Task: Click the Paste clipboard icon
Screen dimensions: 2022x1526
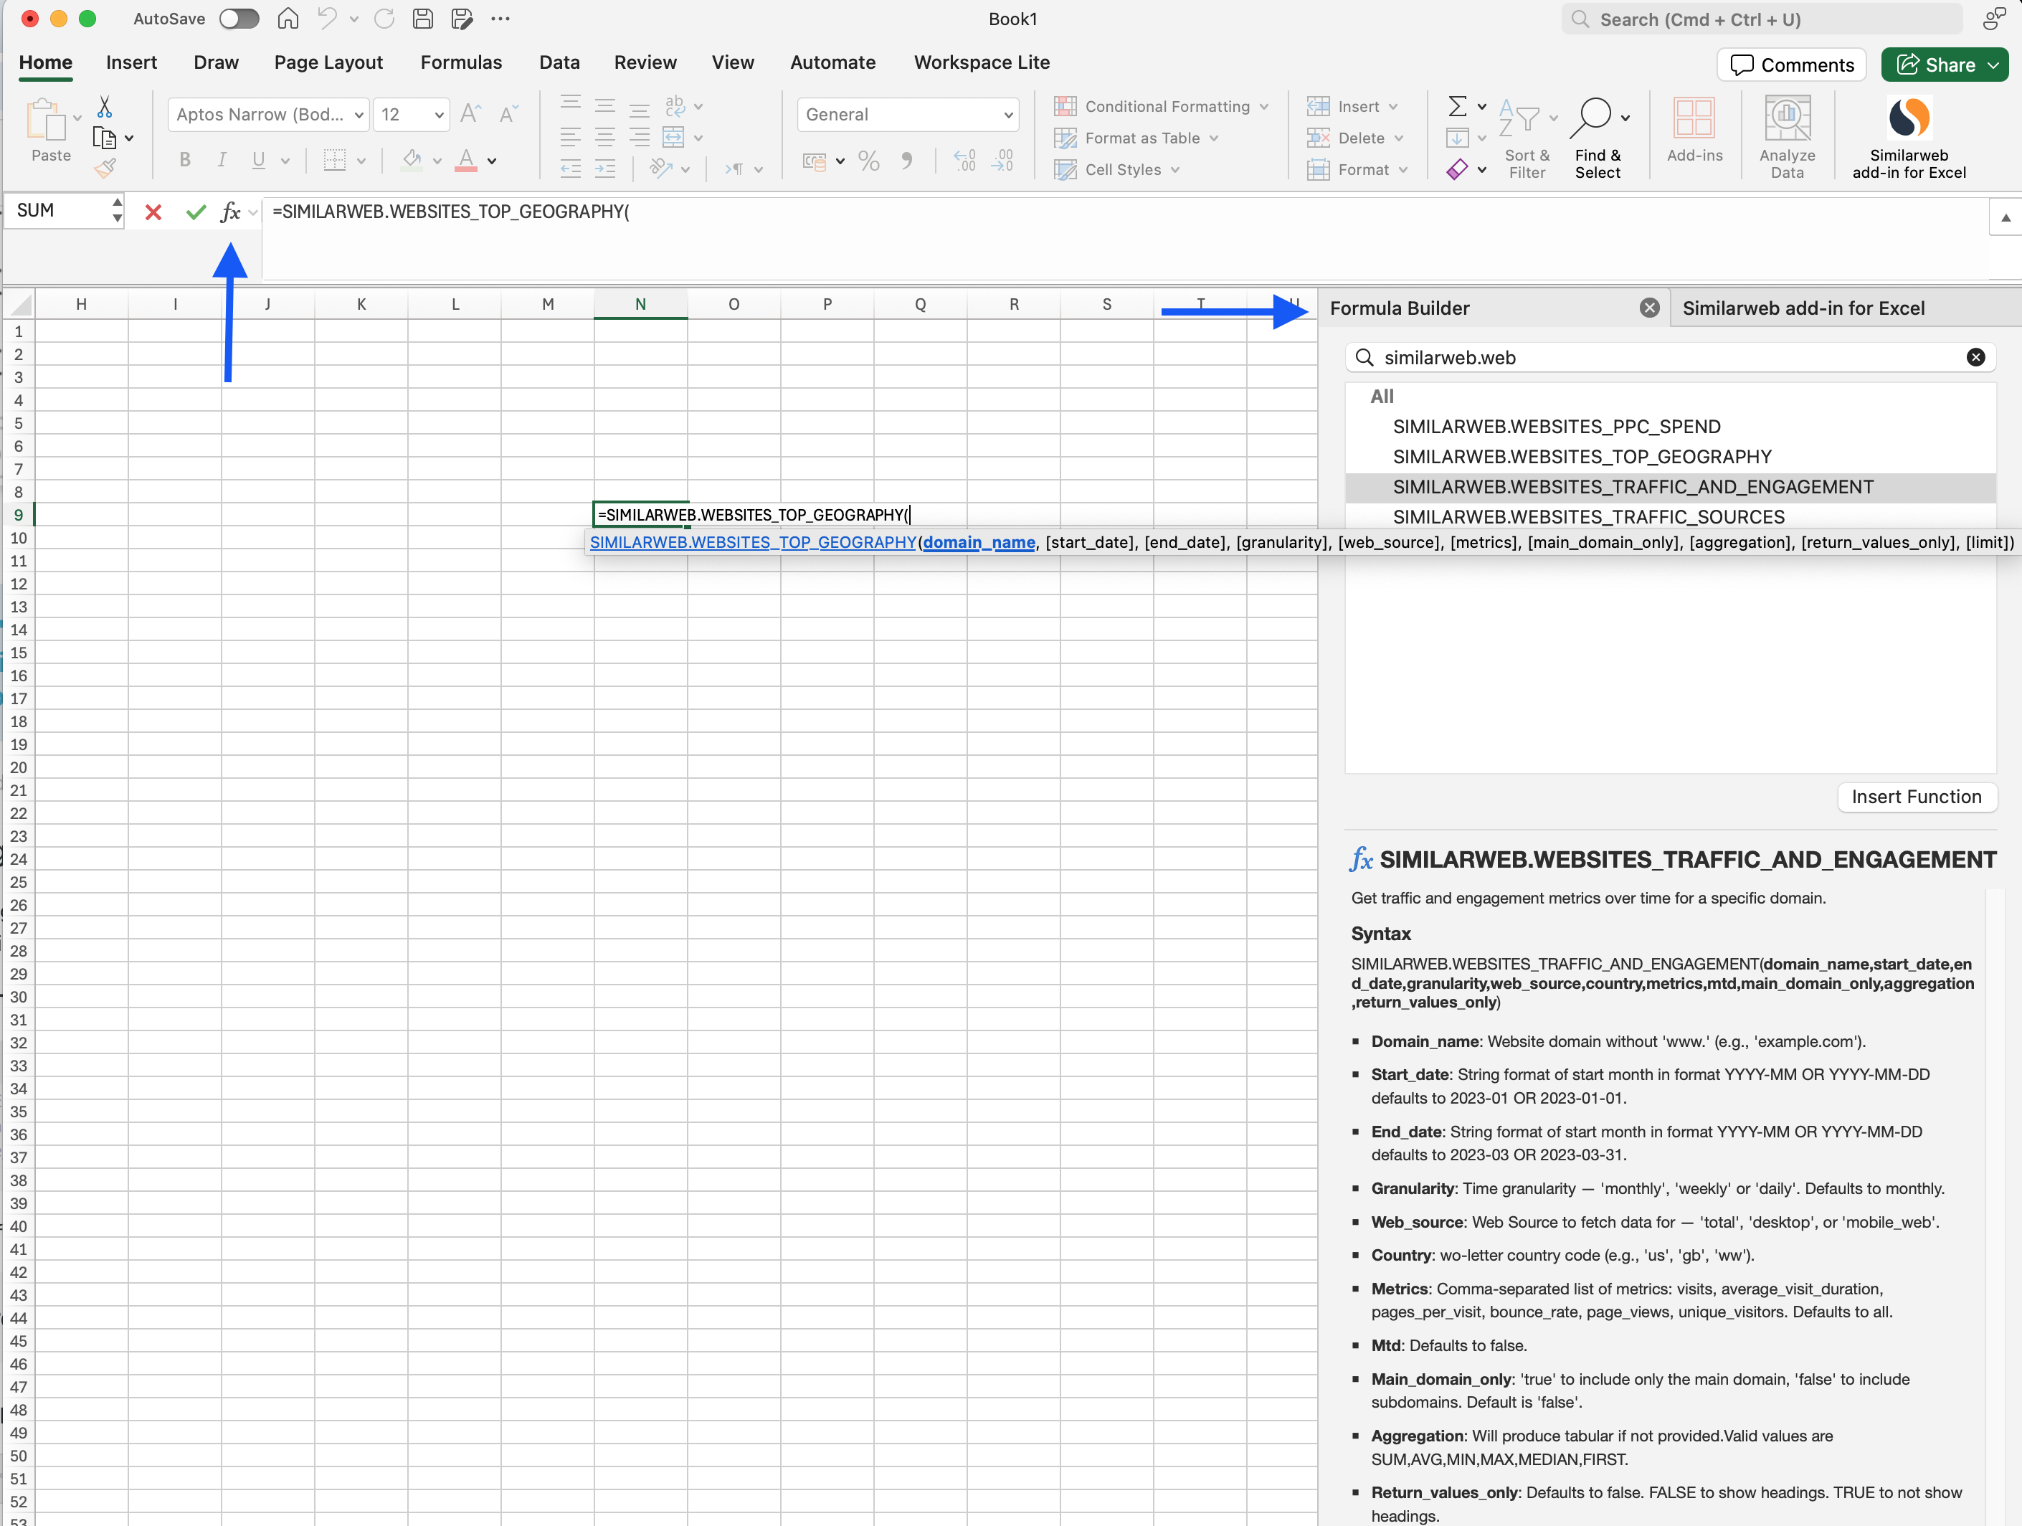Action: tap(46, 120)
